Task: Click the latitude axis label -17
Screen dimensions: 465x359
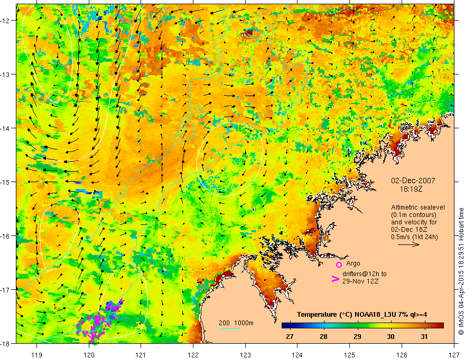Action: 5,289
